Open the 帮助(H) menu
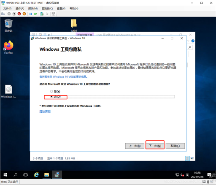Image resolution: width=216 pixels, height=185 pixels. click(74, 8)
